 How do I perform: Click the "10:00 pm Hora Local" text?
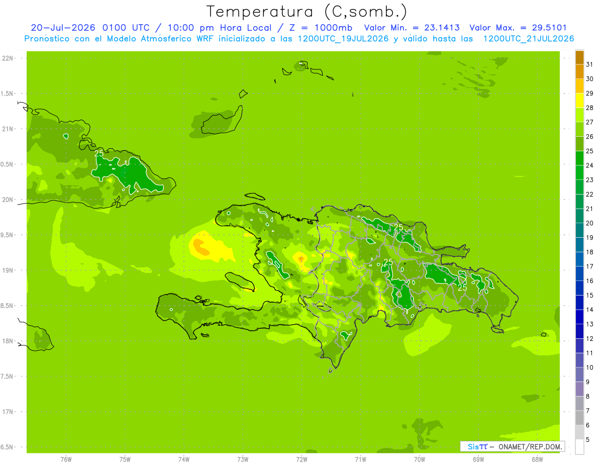(x=220, y=28)
